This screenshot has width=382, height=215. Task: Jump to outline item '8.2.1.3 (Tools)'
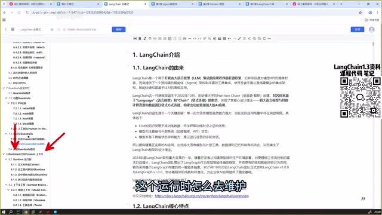coord(27,205)
